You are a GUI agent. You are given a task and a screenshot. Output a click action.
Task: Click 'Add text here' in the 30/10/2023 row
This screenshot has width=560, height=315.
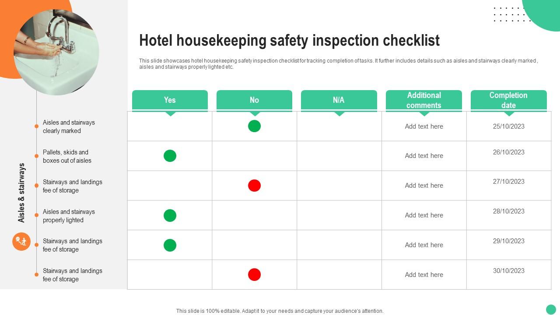(x=423, y=275)
